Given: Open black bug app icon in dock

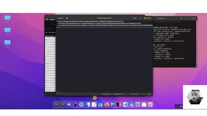Looking at the screenshot, I should click(75, 104).
